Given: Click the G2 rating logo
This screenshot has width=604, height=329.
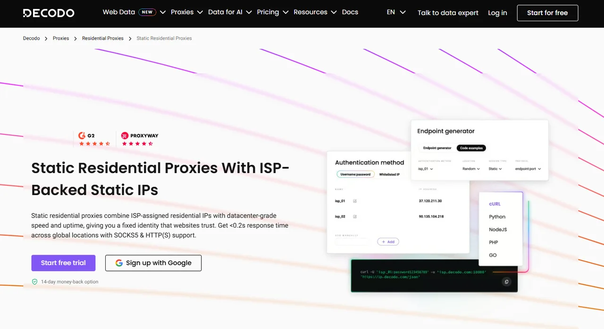Looking at the screenshot, I should pyautogui.click(x=87, y=135).
